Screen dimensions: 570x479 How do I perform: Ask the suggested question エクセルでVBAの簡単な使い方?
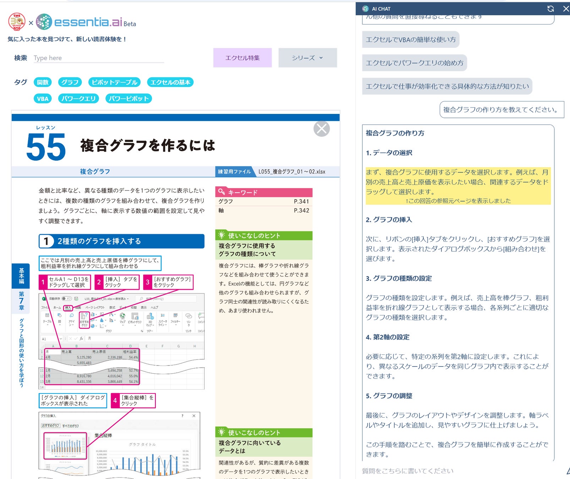pyautogui.click(x=411, y=39)
